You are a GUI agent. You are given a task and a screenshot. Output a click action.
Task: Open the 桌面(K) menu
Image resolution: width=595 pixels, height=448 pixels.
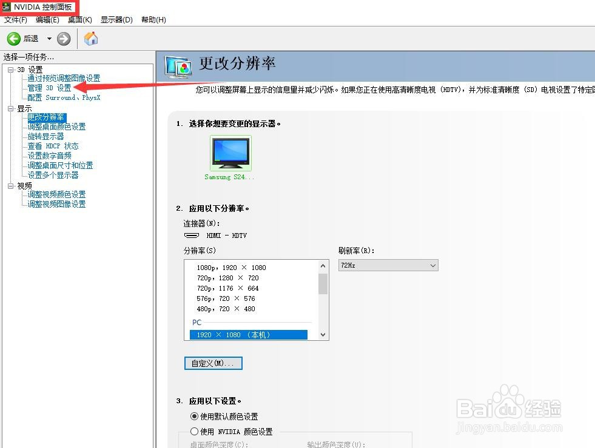(x=79, y=20)
